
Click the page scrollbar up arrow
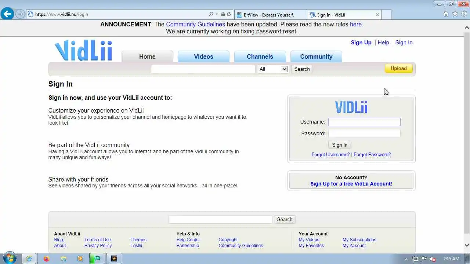coord(467,27)
